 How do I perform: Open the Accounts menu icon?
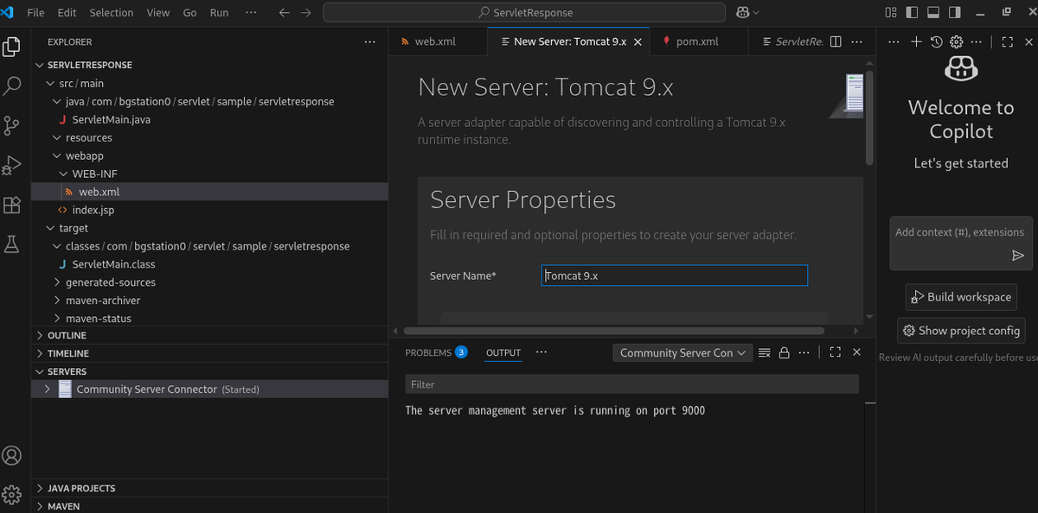12,455
